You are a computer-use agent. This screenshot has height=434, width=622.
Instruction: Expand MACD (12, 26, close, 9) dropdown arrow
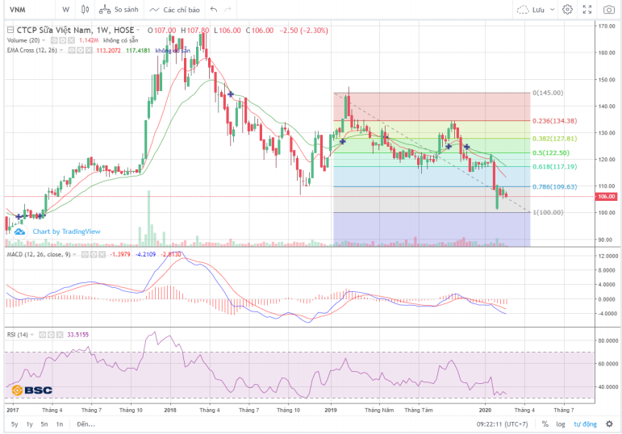pyautogui.click(x=74, y=254)
